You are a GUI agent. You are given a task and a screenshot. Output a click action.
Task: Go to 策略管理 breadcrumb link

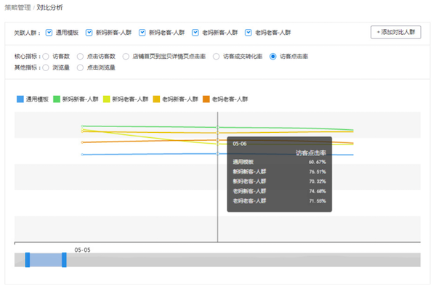(17, 7)
